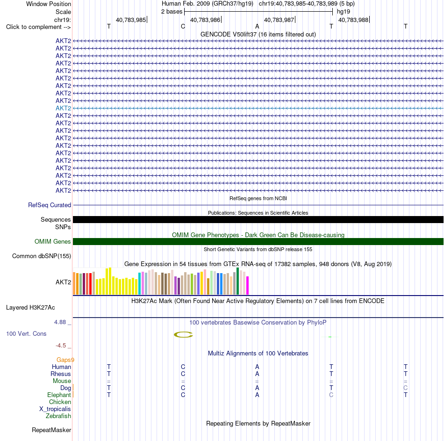The image size is (444, 441).
Task: Select the Mouse alignment row label
Action: tap(62, 381)
